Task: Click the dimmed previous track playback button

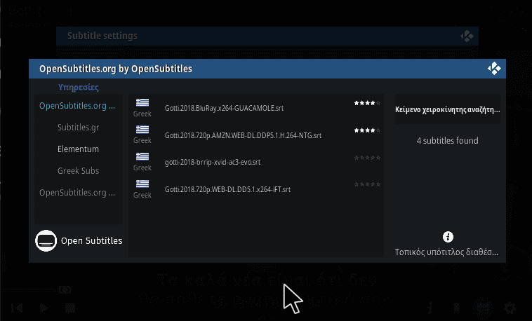Action: 17,308
